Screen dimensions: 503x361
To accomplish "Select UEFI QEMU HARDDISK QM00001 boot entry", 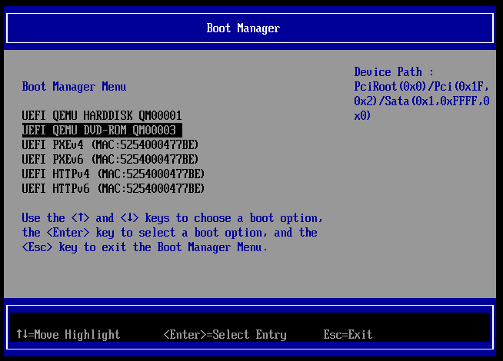I will (x=102, y=115).
